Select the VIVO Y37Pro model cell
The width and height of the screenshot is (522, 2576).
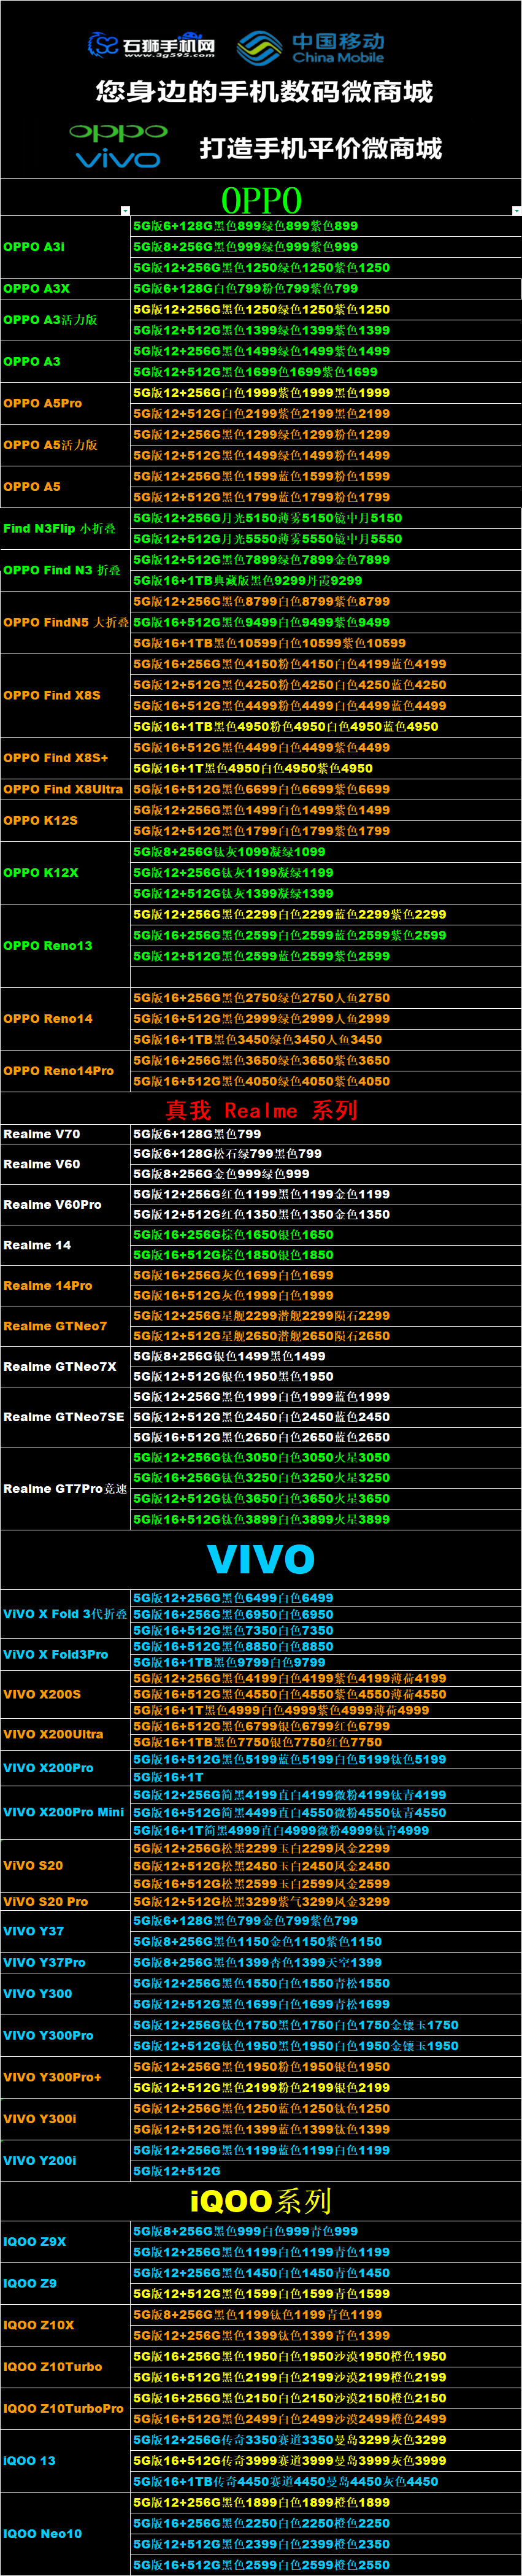tap(66, 1963)
